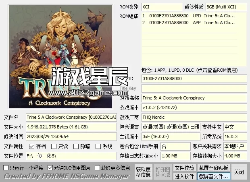The height and width of the screenshot is (182, 250).
Task: Toggle 允许DLC借用图片 checkbox
Action: [50, 168]
